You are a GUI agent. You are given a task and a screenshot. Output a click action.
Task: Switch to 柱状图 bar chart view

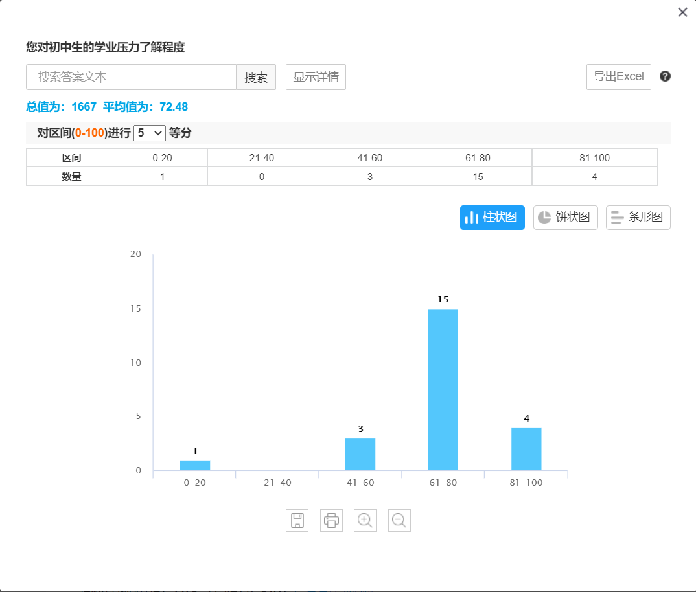[493, 218]
